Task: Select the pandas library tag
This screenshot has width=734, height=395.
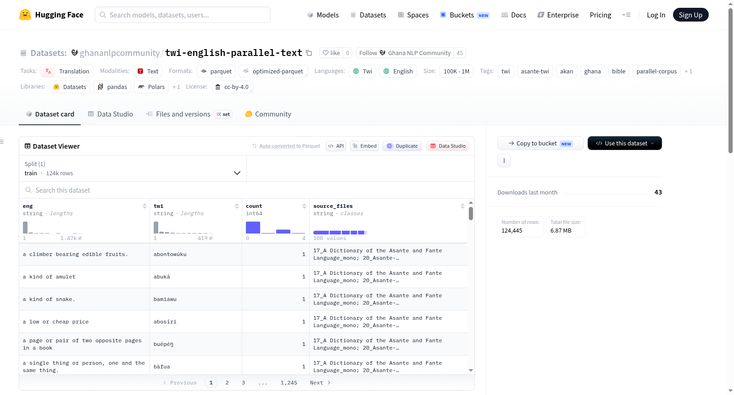Action: pyautogui.click(x=112, y=87)
